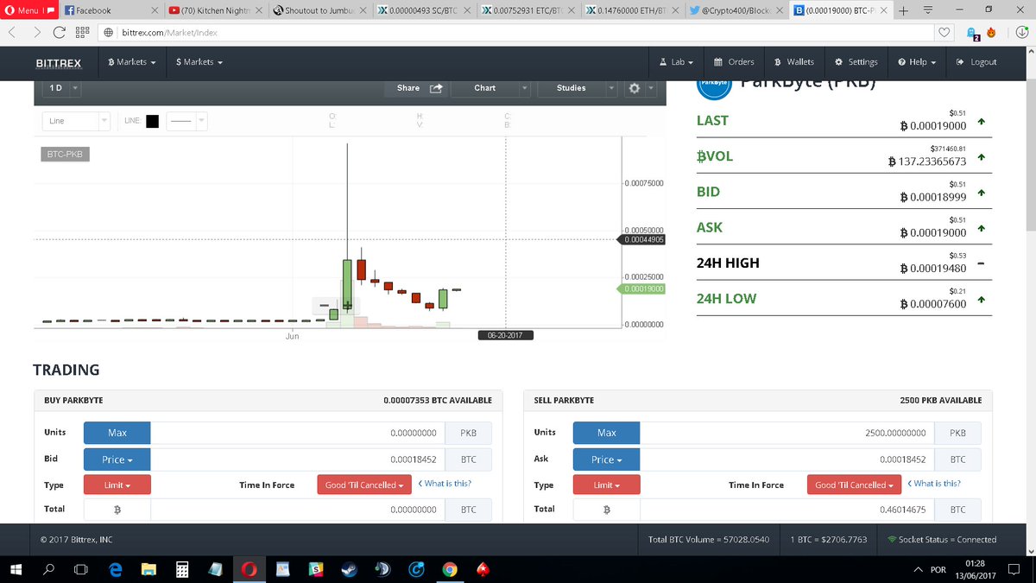Screen dimensions: 1036x583
Task: Open the Lab flask icon menu
Action: (x=674, y=61)
